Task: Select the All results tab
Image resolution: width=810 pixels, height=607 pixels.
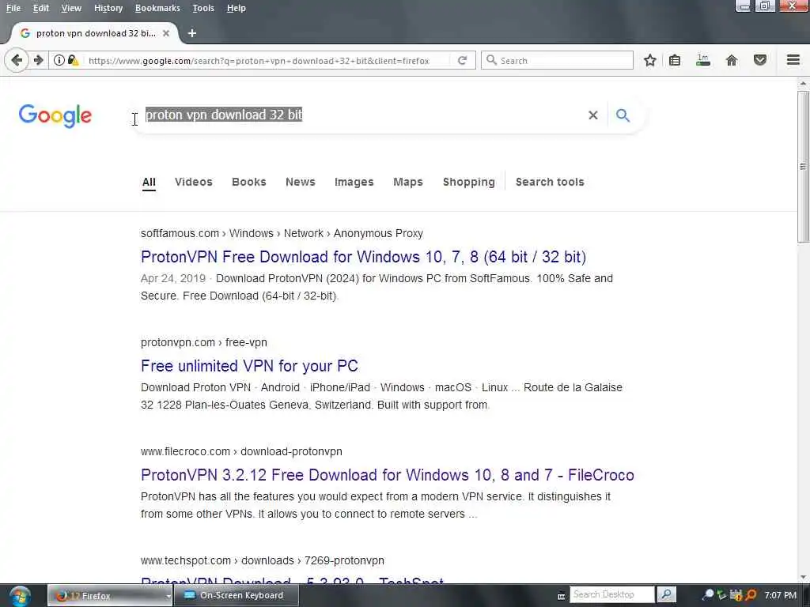Action: [x=149, y=183]
